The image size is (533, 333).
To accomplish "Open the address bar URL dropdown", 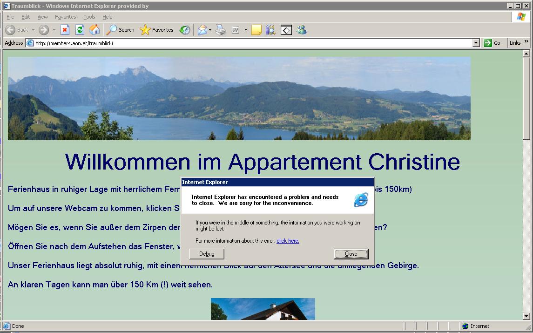I will 476,43.
